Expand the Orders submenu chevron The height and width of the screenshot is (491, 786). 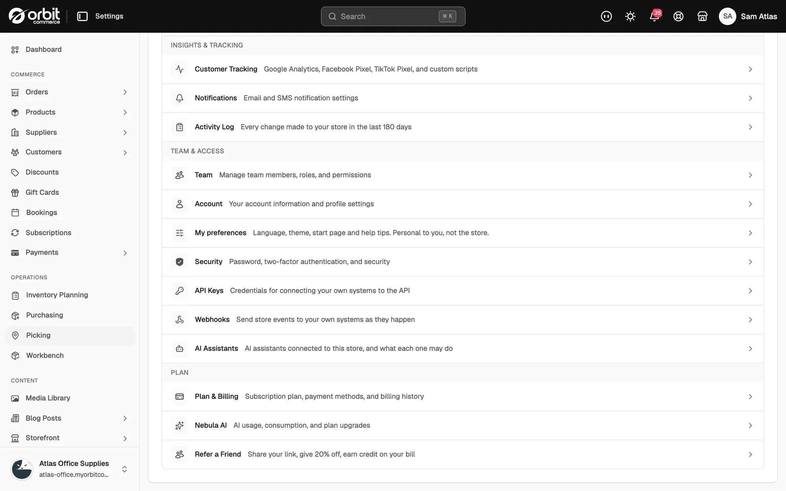point(125,92)
